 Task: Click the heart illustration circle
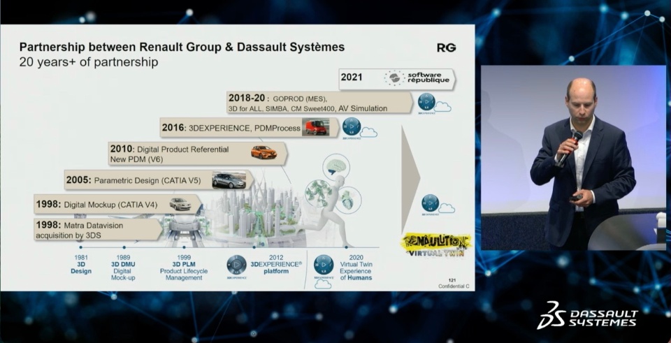(347, 200)
